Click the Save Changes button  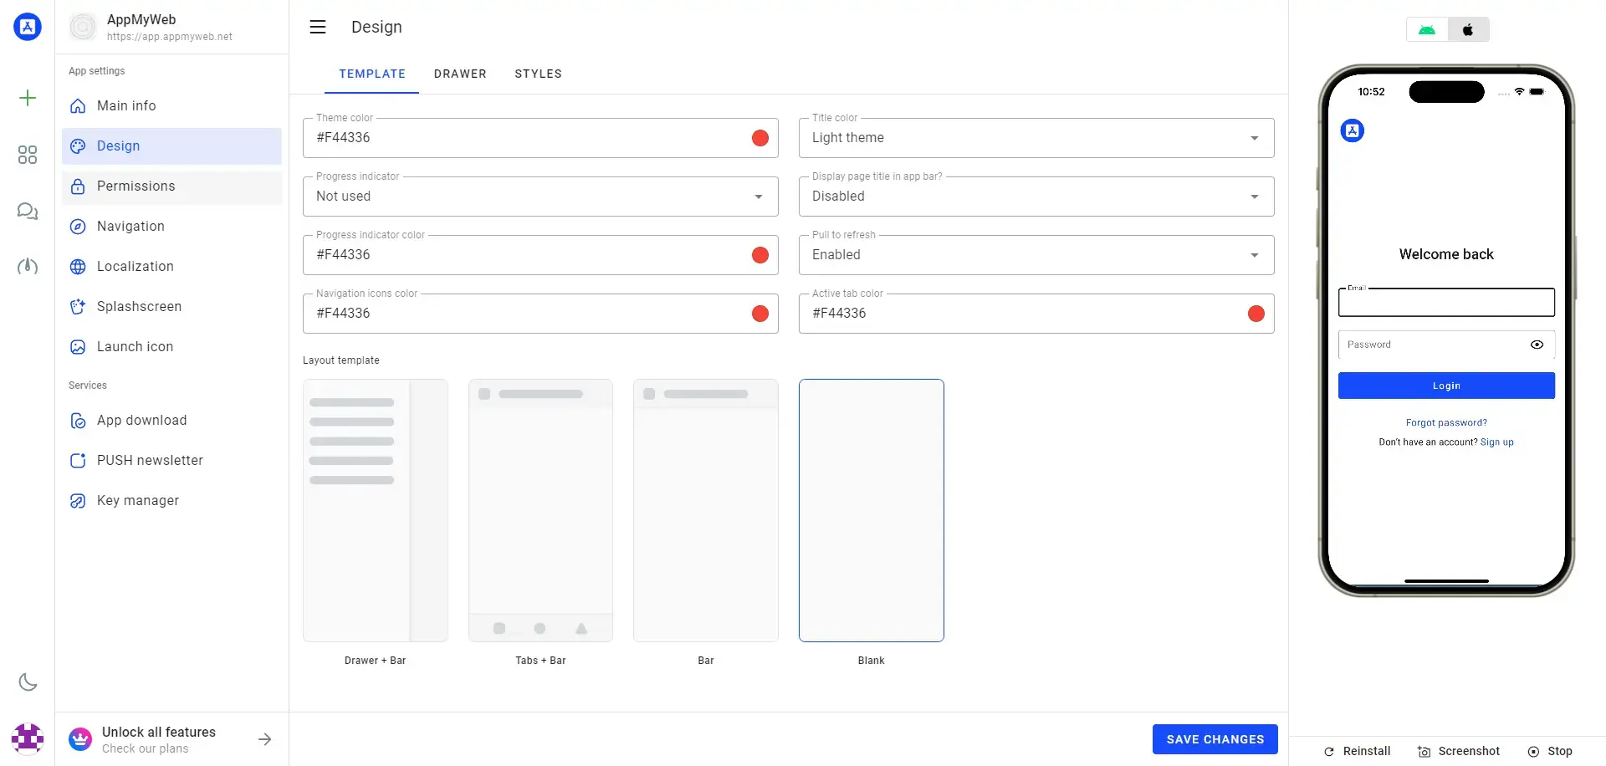pos(1215,739)
